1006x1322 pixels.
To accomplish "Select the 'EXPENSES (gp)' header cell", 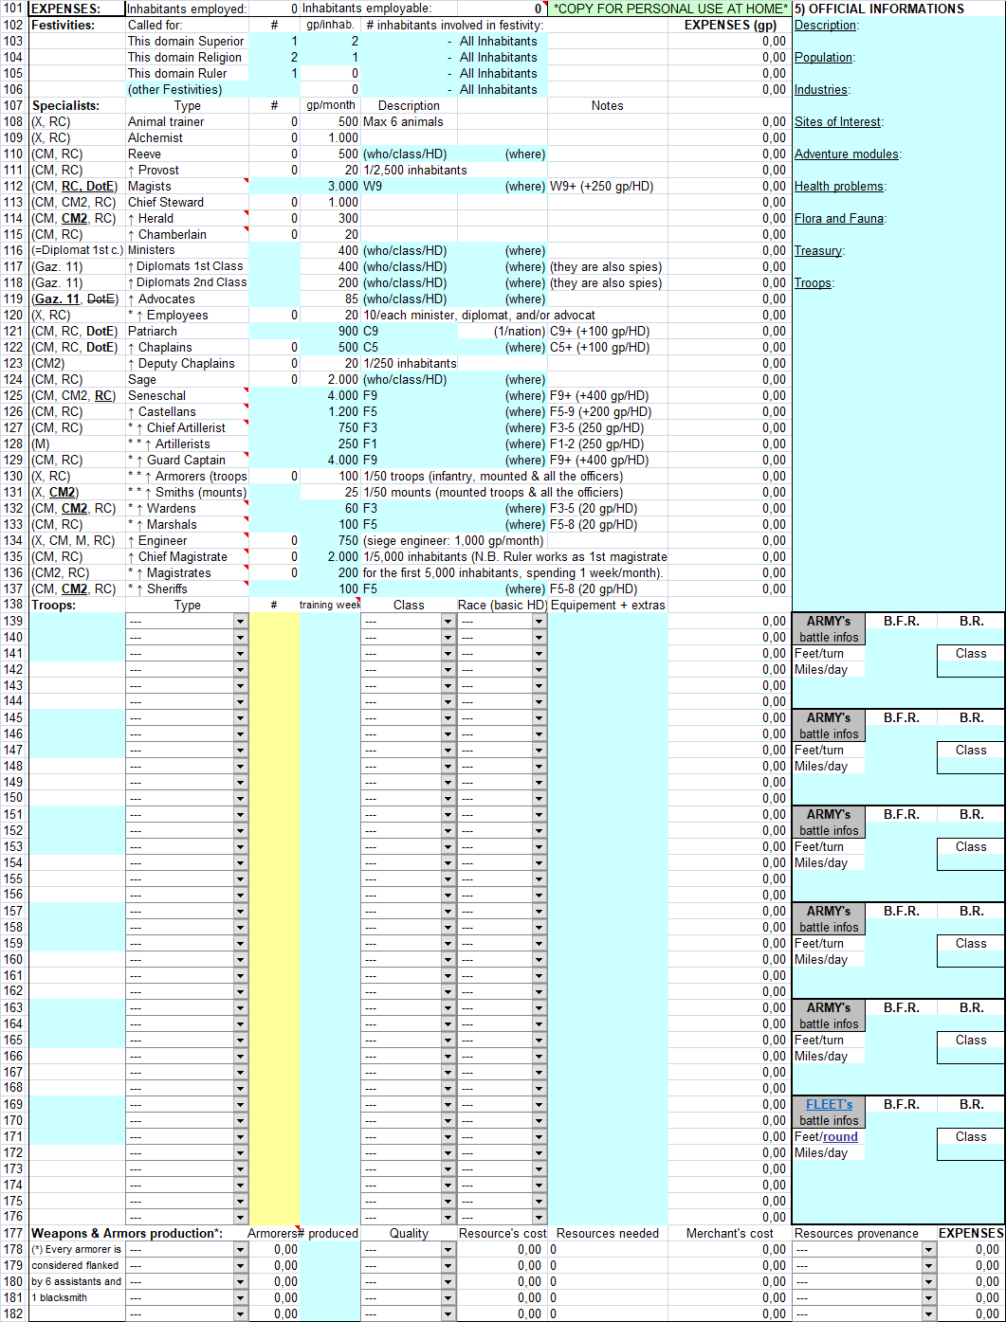I will pos(730,26).
